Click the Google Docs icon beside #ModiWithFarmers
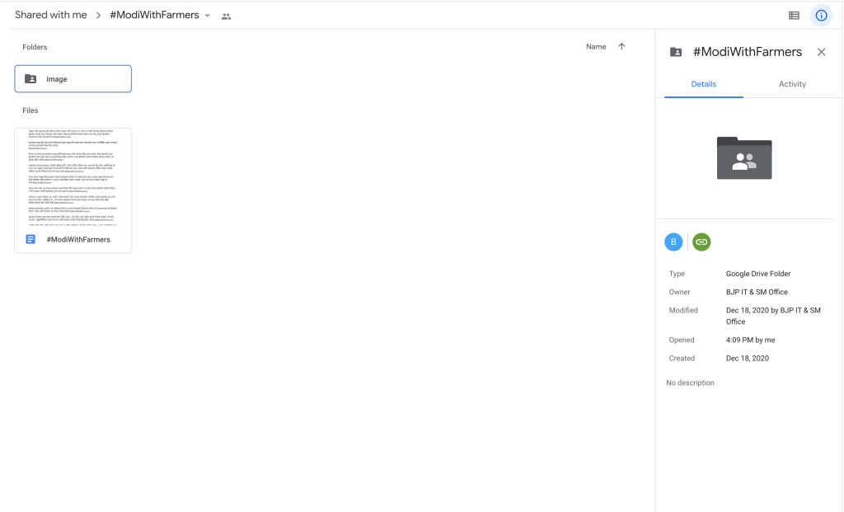Image resolution: width=844 pixels, height=512 pixels. coord(30,239)
